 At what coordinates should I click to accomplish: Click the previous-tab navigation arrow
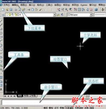pyautogui.click(x=8, y=96)
